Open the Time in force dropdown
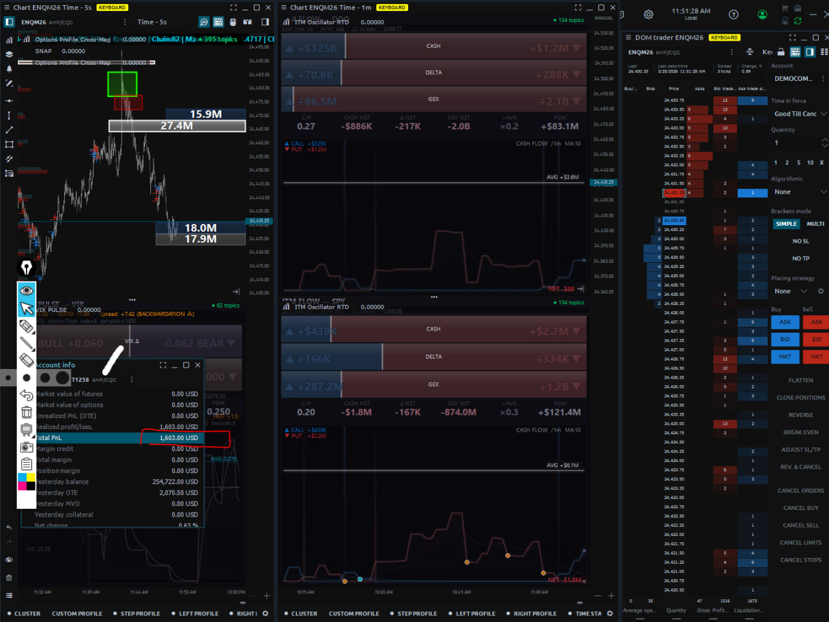Viewport: 829px width, 622px height. pos(800,114)
